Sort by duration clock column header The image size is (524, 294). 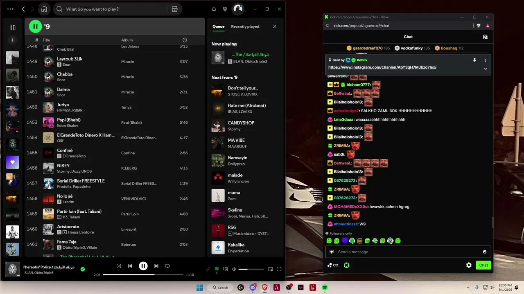[x=185, y=40]
